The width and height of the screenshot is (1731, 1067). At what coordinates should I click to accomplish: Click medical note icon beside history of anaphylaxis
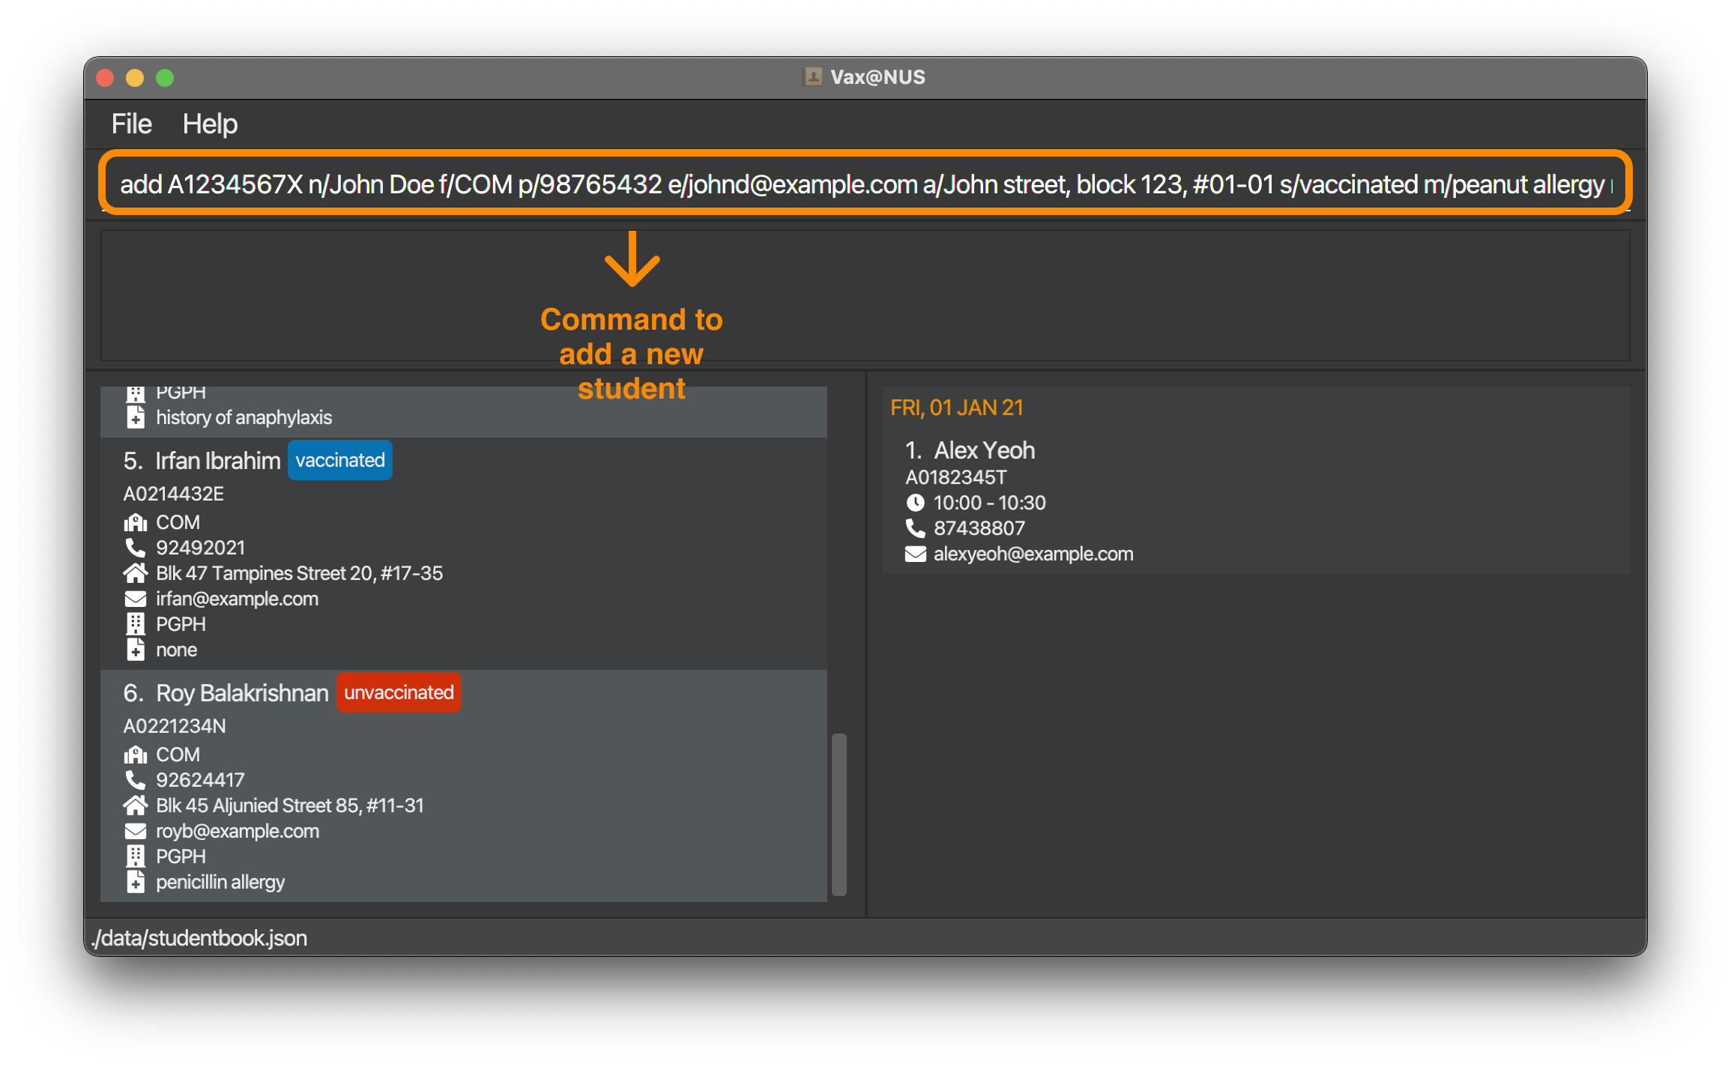(x=135, y=417)
